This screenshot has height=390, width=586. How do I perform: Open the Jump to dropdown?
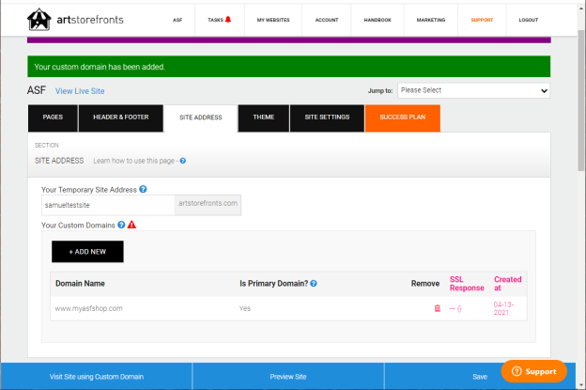473,90
